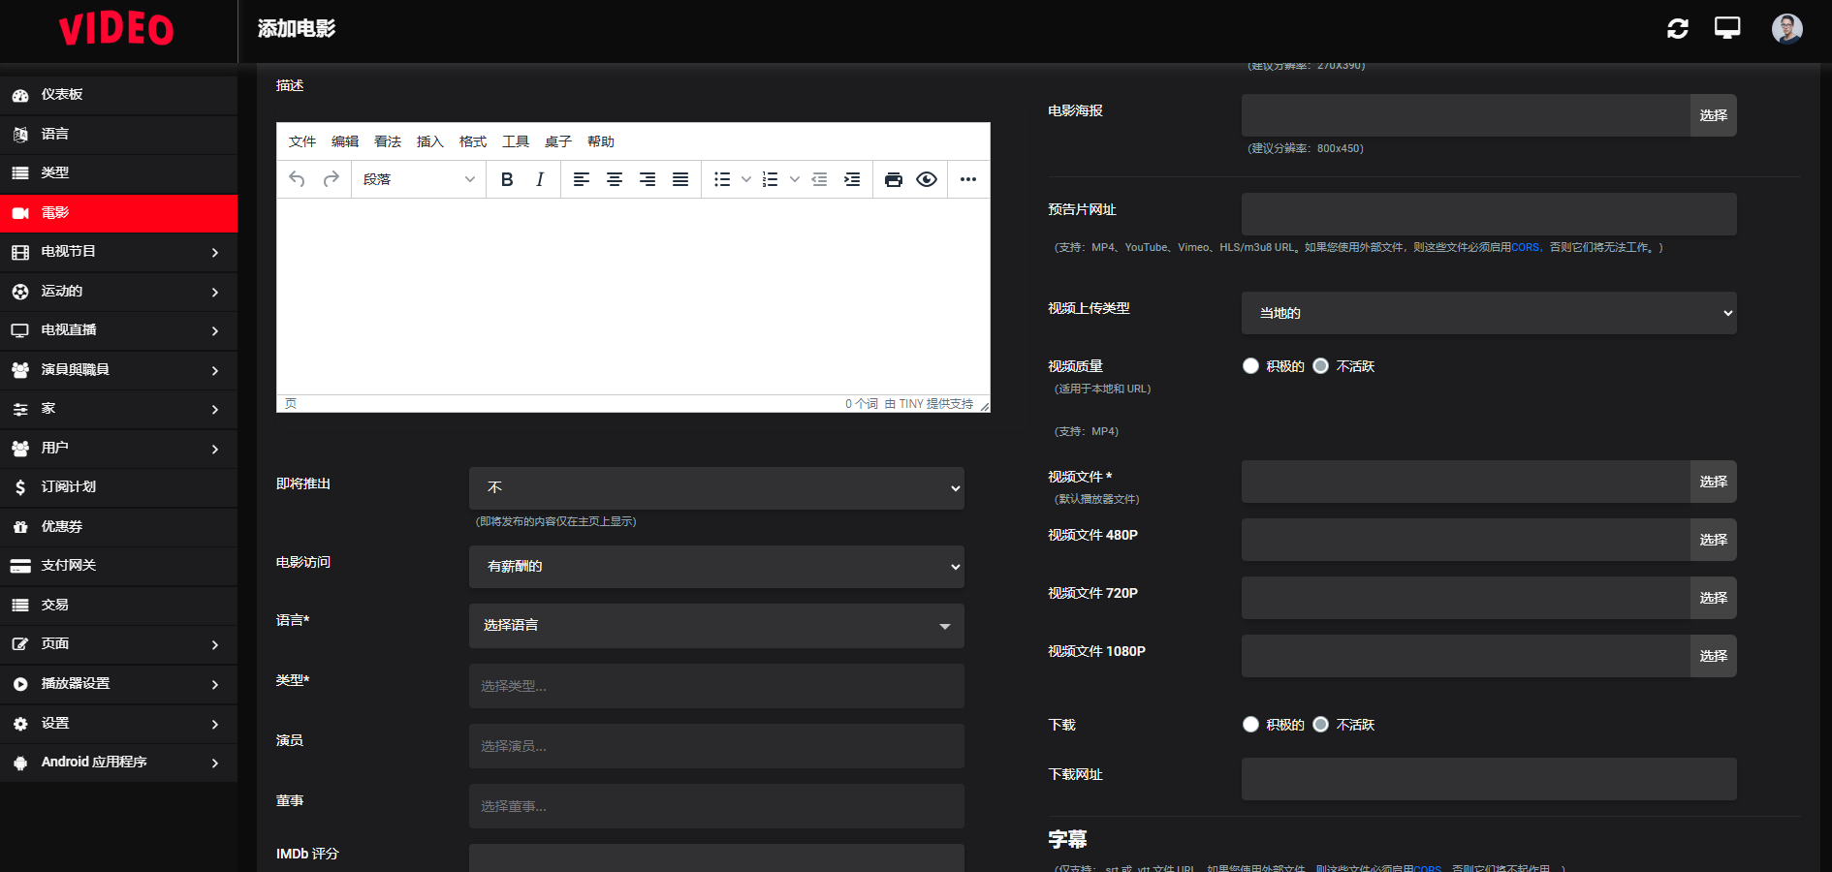This screenshot has width=1832, height=872.
Task: Undo the last editor action
Action: 298,179
